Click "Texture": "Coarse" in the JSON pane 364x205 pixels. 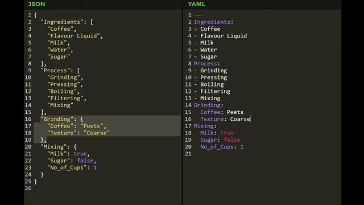78,133
